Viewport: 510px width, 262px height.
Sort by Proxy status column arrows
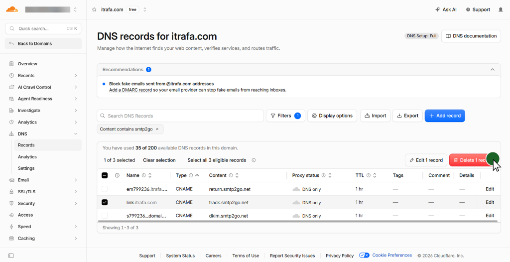tap(330, 175)
